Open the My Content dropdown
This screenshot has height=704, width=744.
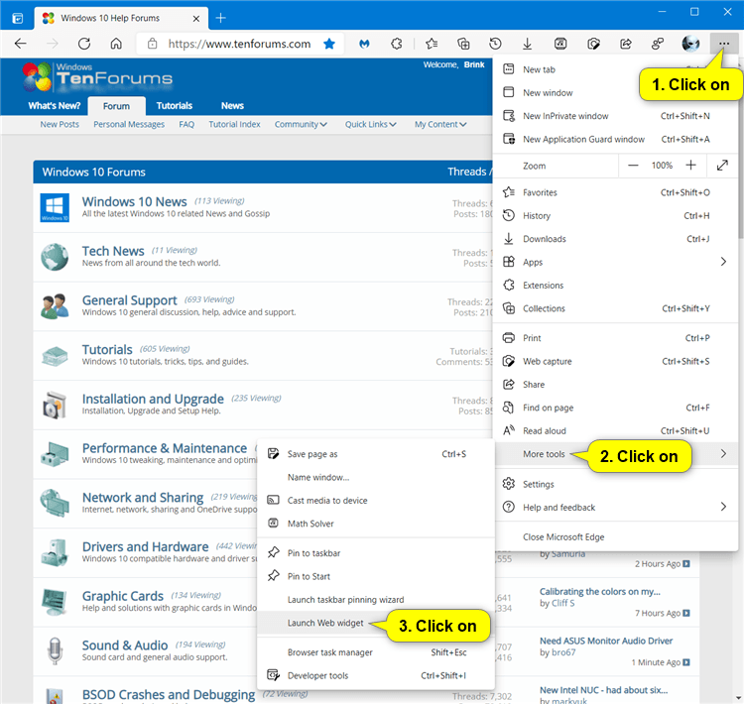pyautogui.click(x=440, y=124)
